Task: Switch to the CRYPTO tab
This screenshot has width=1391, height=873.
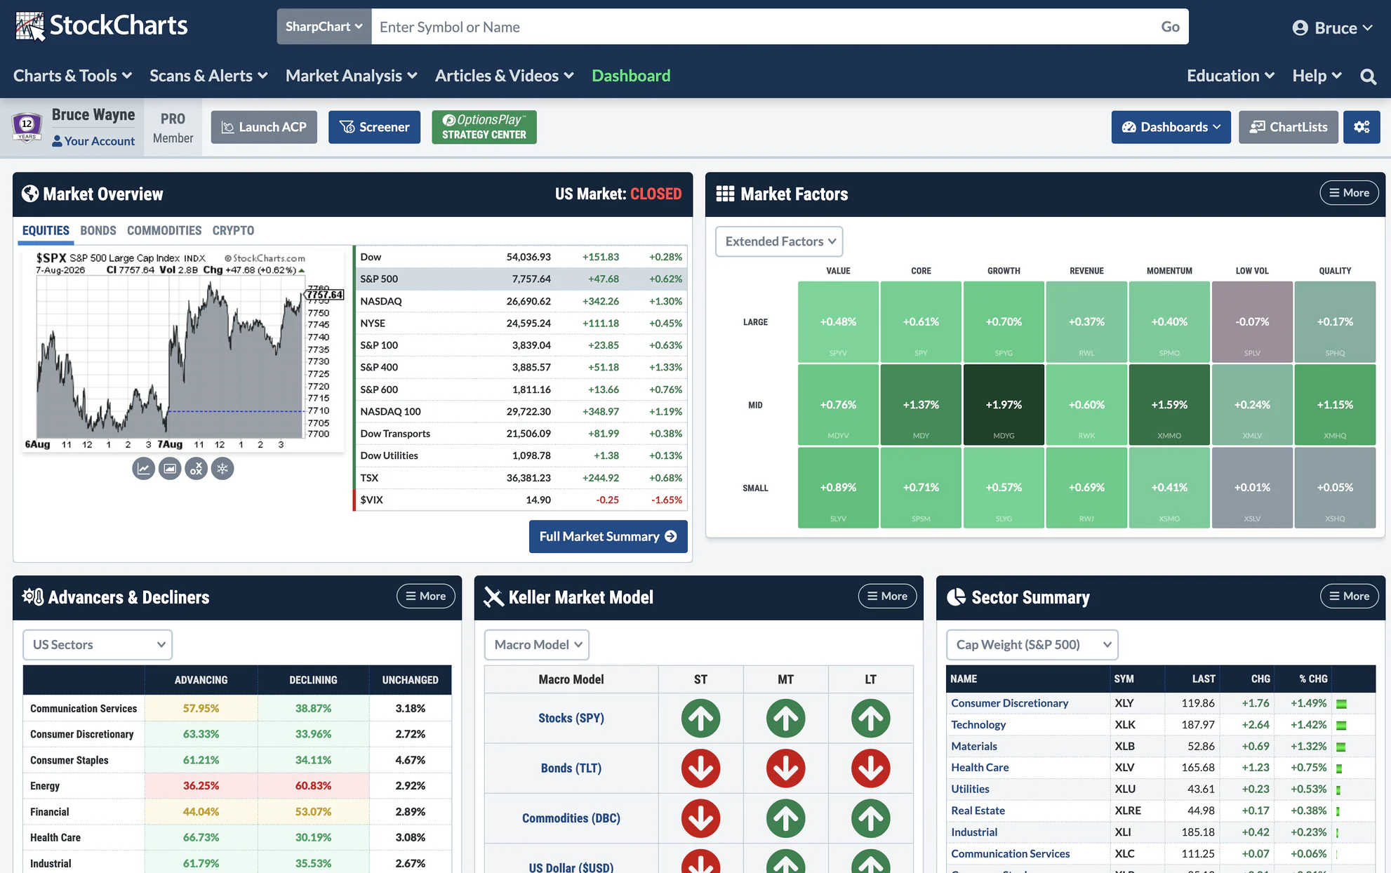Action: click(233, 230)
